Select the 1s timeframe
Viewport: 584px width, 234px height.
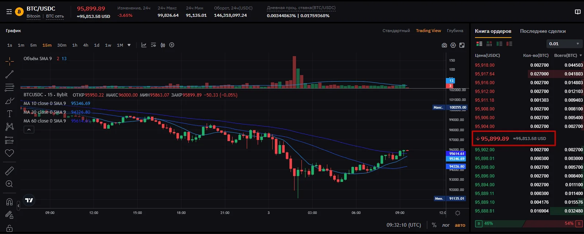pyautogui.click(x=10, y=45)
